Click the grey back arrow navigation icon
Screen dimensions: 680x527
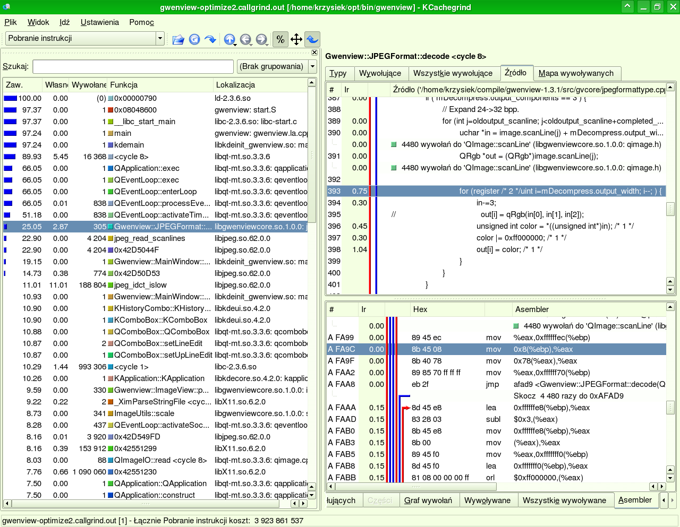coord(245,39)
